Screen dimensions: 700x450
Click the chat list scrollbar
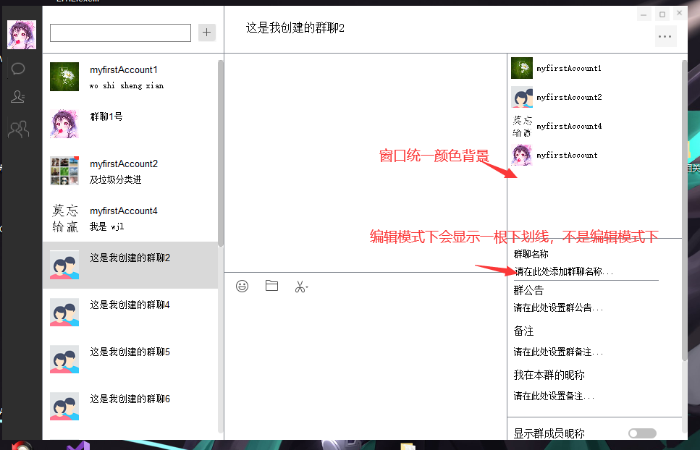[x=221, y=153]
